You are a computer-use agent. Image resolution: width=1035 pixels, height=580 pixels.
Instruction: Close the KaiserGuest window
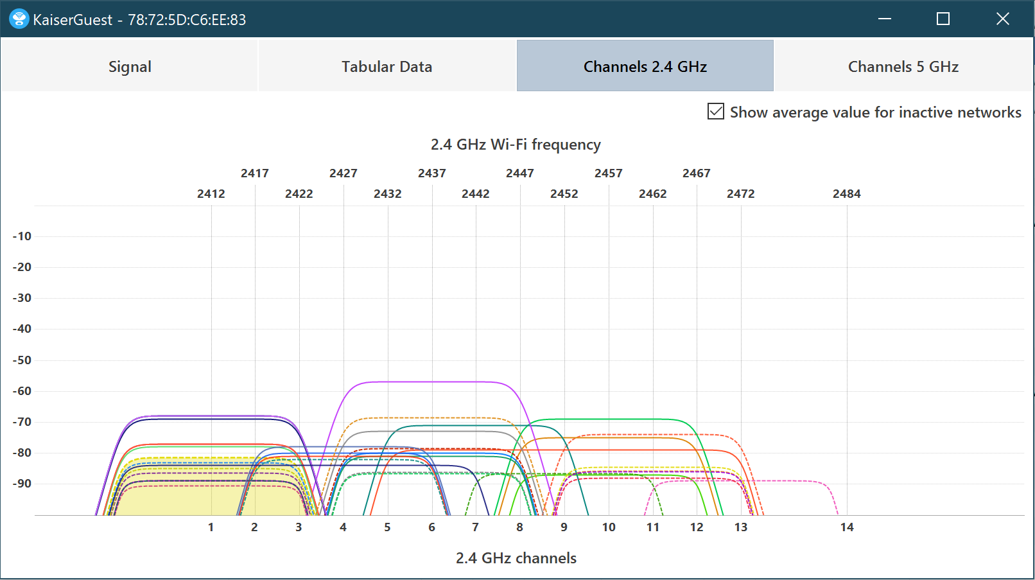point(1002,19)
